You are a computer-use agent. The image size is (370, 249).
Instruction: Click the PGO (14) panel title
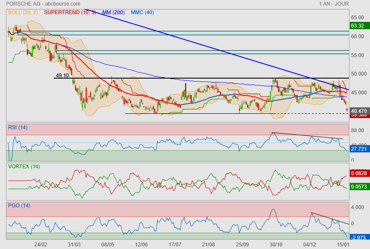pyautogui.click(x=19, y=205)
